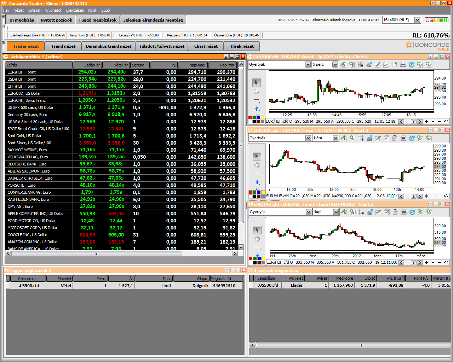Open the Elemzések menu
453x362 pixels.
tap(75, 10)
